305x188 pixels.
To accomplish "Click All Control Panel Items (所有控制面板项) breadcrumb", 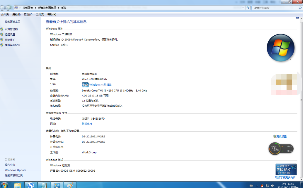I will (x=47, y=8).
